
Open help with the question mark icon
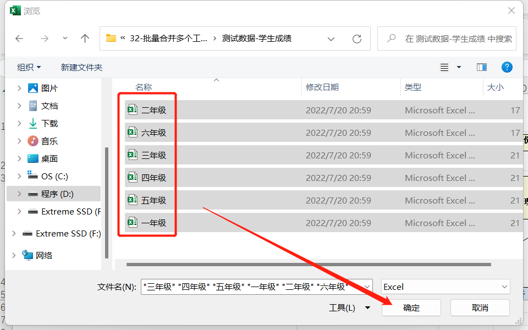coord(507,67)
